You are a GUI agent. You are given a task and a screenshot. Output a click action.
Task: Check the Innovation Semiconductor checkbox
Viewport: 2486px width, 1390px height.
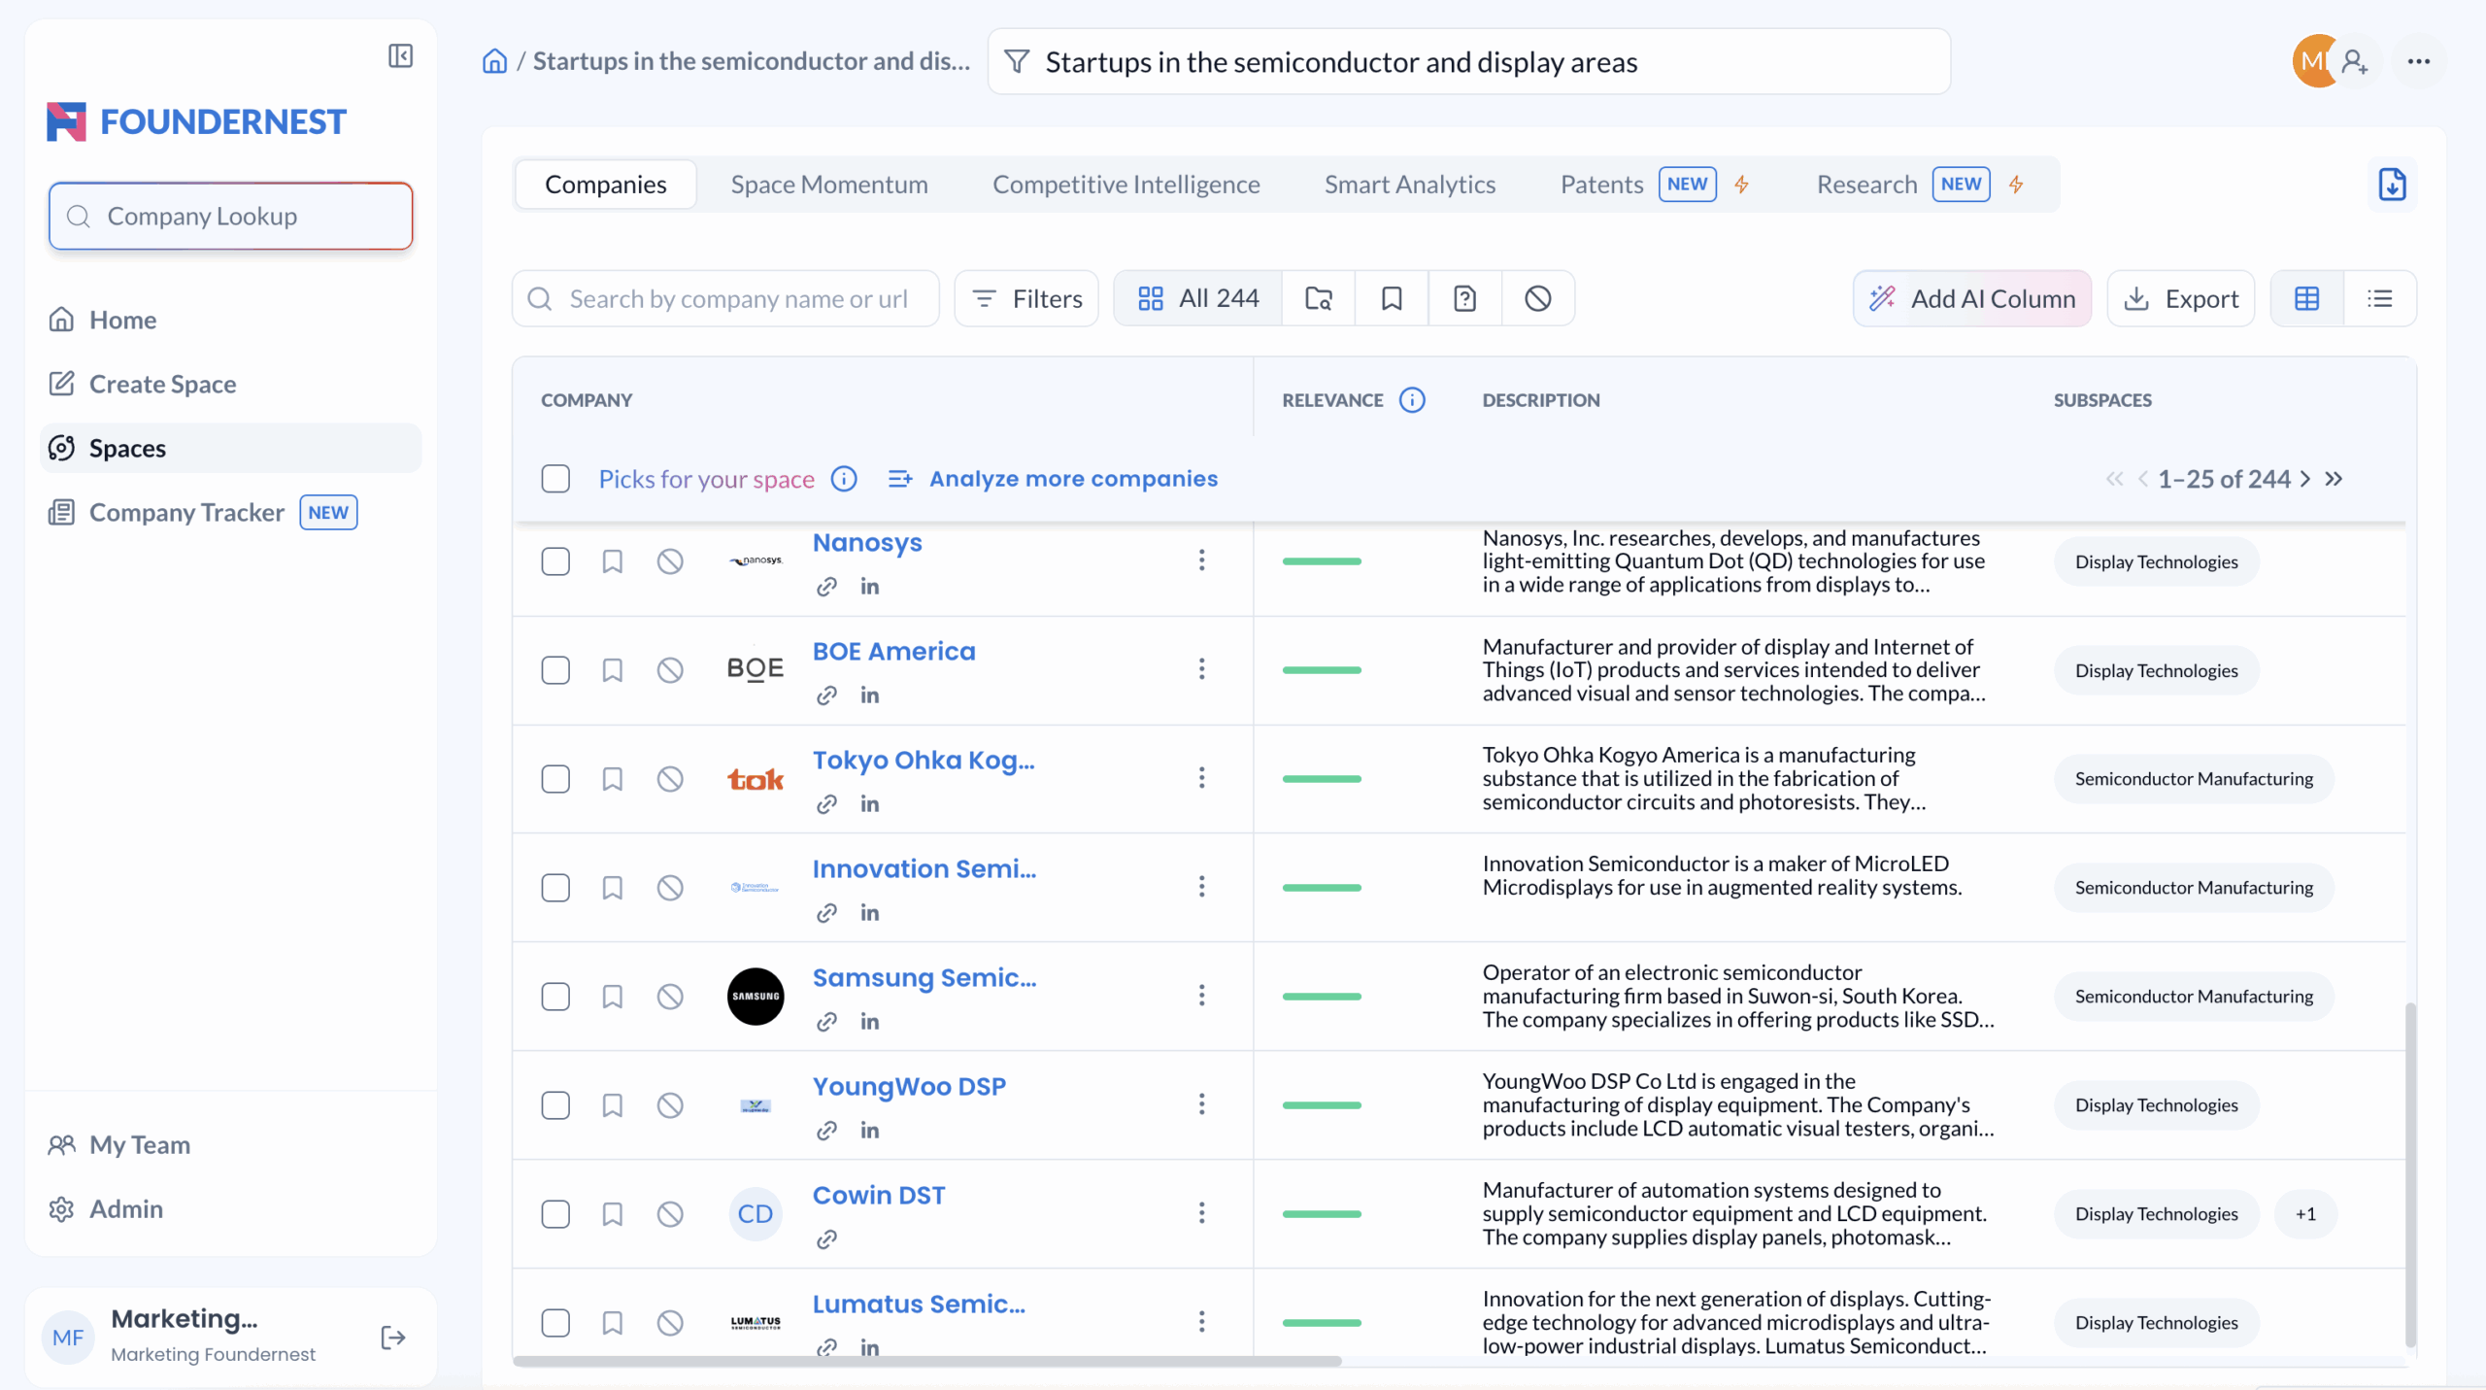click(x=555, y=888)
